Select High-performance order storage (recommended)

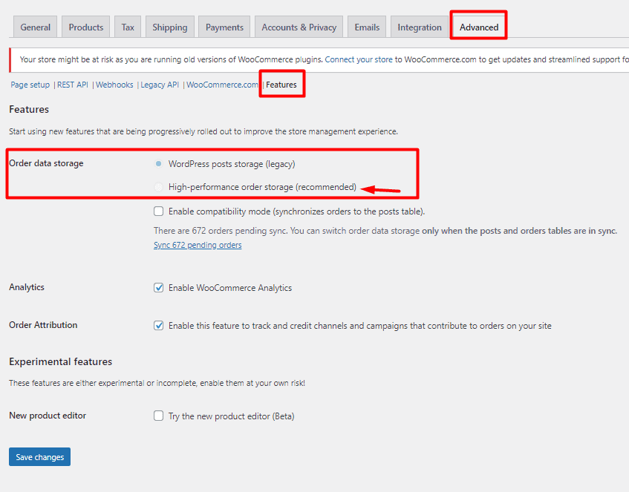(x=157, y=186)
